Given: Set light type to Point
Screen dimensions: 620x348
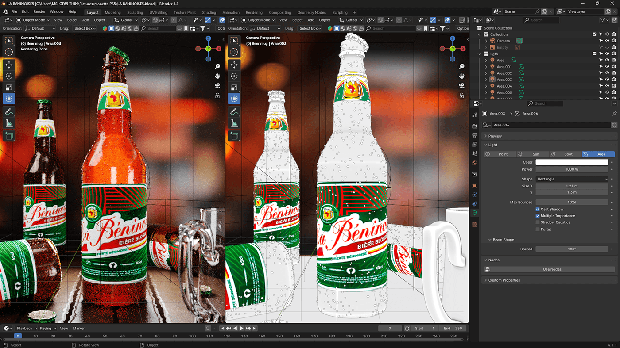Looking at the screenshot, I should [x=500, y=154].
